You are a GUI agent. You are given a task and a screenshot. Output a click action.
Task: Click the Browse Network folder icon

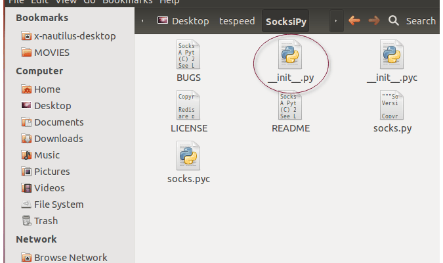coord(26,257)
